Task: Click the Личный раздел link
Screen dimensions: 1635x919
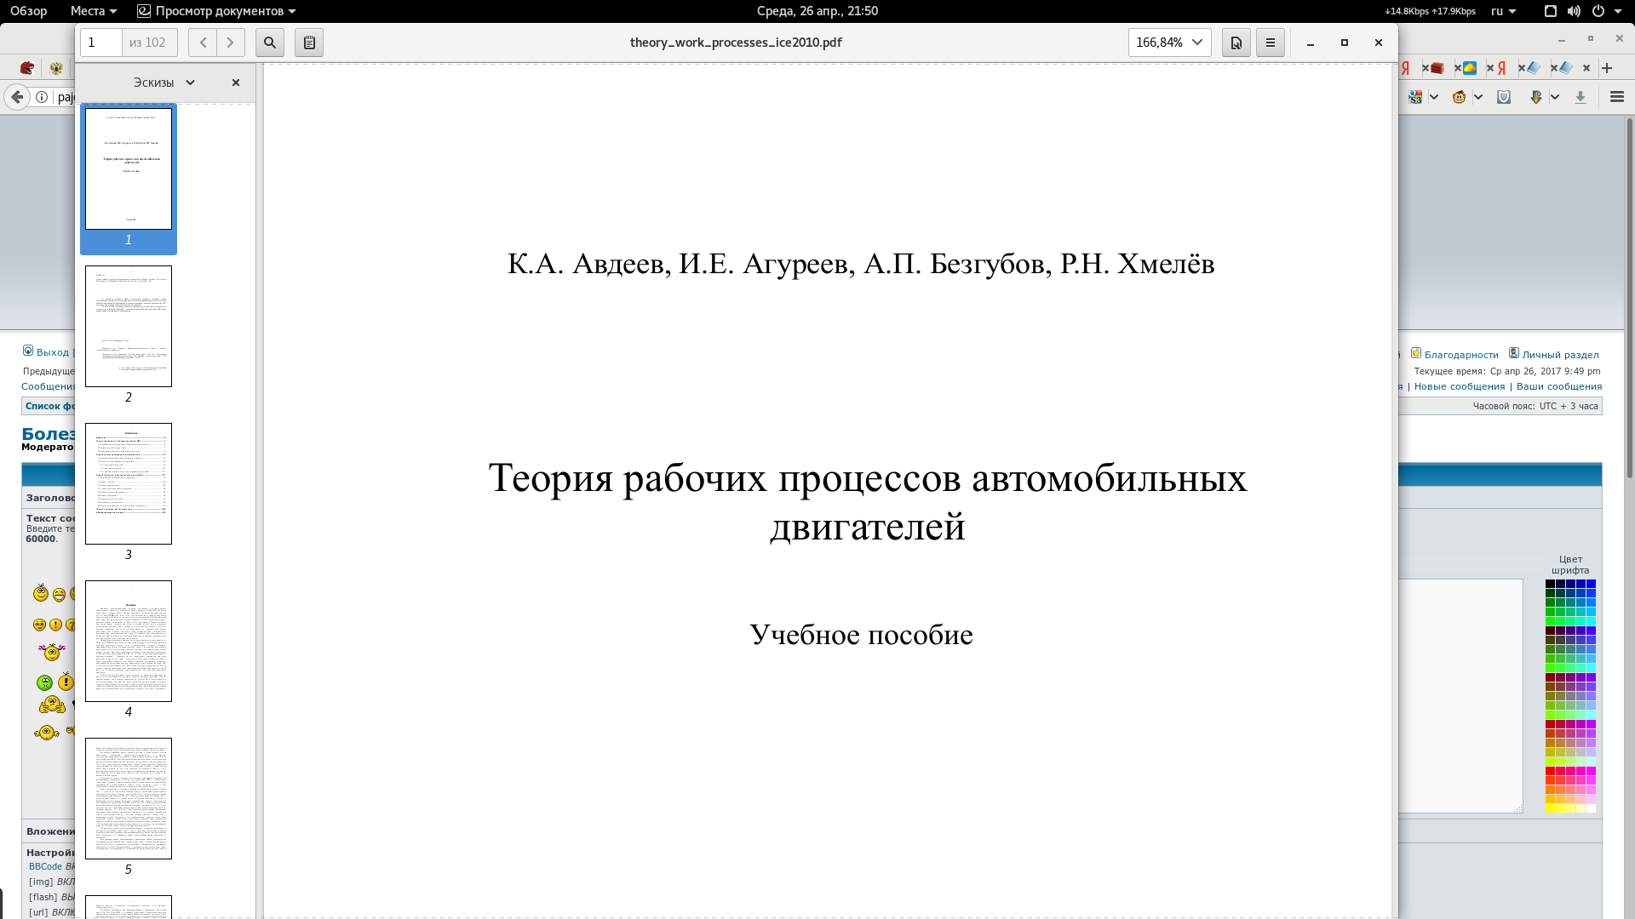Action: coord(1560,355)
